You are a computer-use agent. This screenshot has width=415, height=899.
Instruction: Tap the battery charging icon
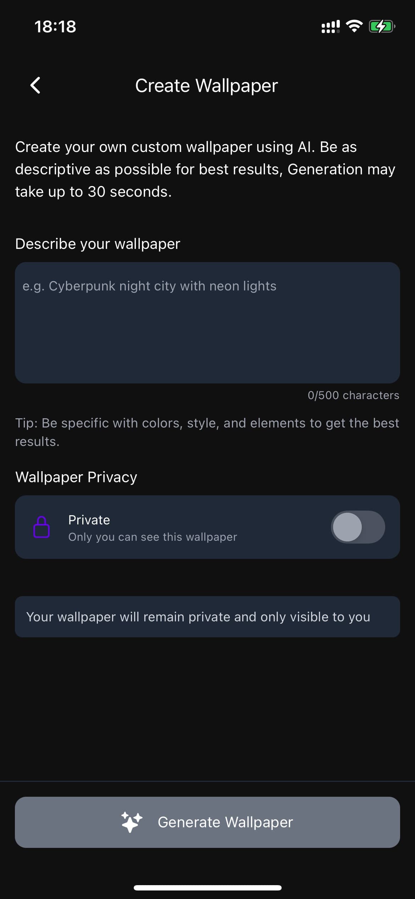tap(382, 26)
